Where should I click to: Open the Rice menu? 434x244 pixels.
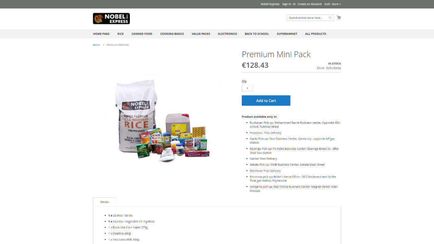click(120, 34)
